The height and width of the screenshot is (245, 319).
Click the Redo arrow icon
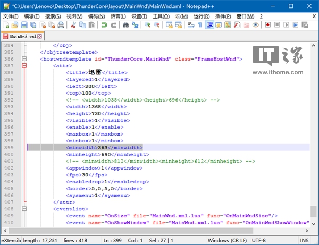click(x=113, y=25)
